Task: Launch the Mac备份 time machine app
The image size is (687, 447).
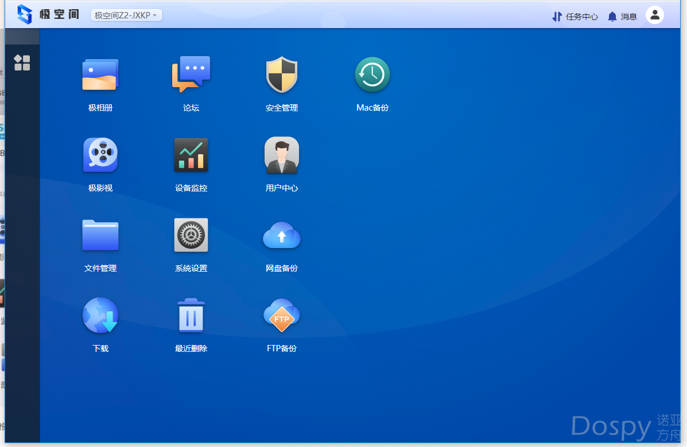Action: pos(372,74)
